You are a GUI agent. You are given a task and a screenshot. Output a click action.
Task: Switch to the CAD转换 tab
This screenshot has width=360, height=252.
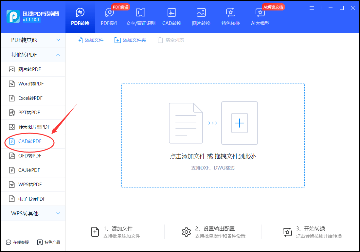[172, 16]
